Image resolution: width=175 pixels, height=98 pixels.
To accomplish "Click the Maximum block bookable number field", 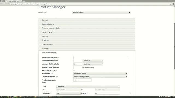I will coord(78,64).
